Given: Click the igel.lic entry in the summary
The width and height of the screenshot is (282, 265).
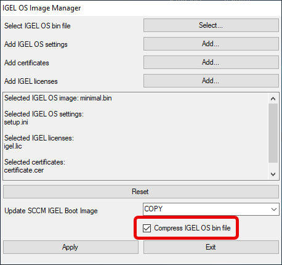Looking at the screenshot, I should 13,146.
